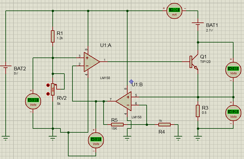Select the R1 resistor body

(x=53, y=37)
